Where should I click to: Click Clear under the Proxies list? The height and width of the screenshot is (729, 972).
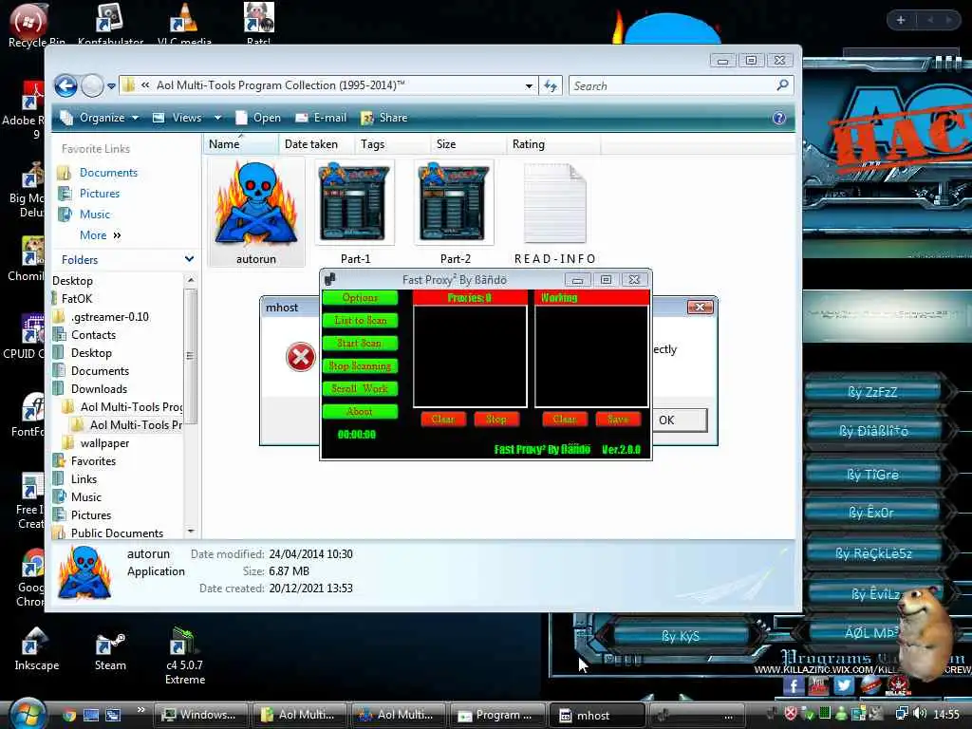[x=442, y=420]
